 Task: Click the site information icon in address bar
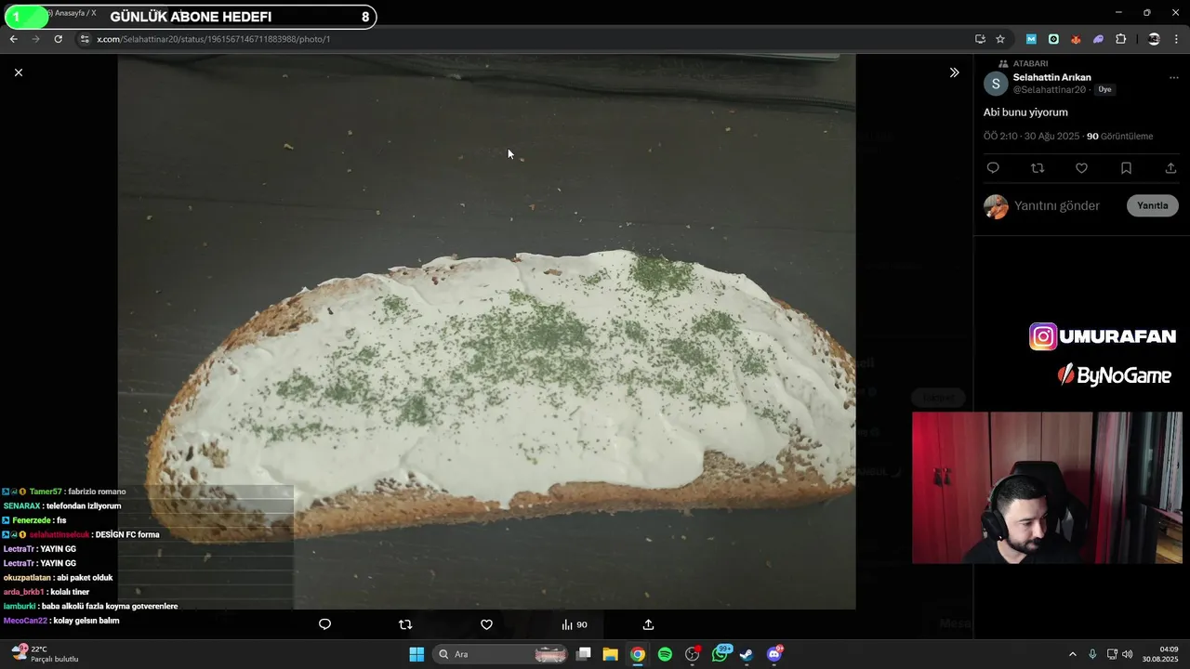(85, 39)
